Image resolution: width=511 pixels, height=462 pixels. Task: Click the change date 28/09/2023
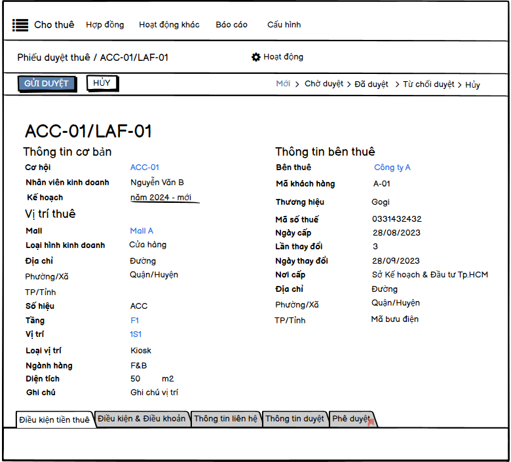click(396, 261)
